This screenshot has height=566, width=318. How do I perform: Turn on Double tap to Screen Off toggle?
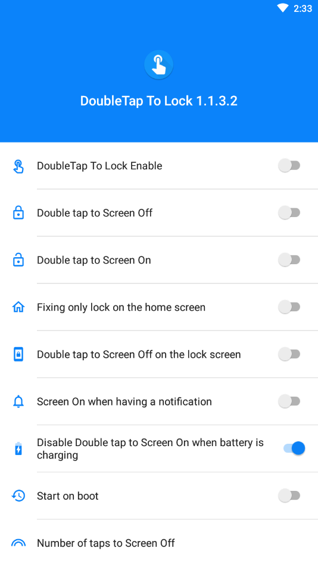pyautogui.click(x=289, y=212)
